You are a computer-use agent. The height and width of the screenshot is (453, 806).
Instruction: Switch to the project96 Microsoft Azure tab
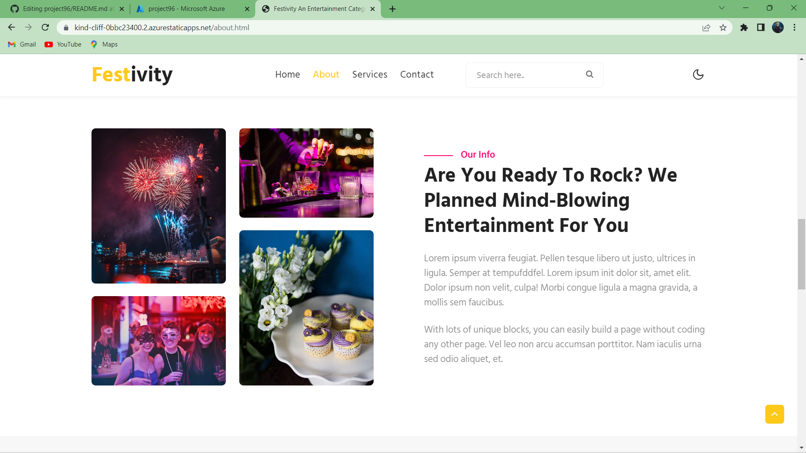pyautogui.click(x=187, y=9)
